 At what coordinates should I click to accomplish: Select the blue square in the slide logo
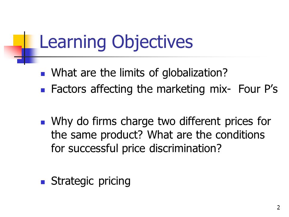pyautogui.click(x=26, y=56)
